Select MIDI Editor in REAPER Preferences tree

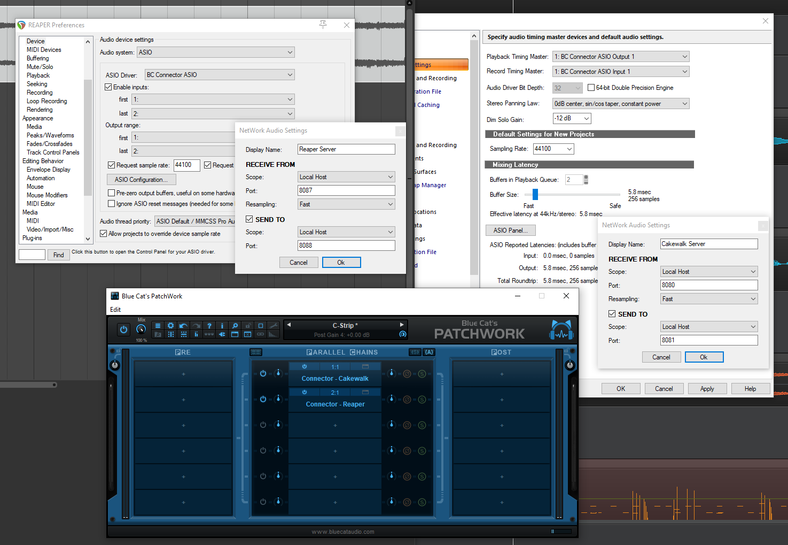tap(41, 204)
